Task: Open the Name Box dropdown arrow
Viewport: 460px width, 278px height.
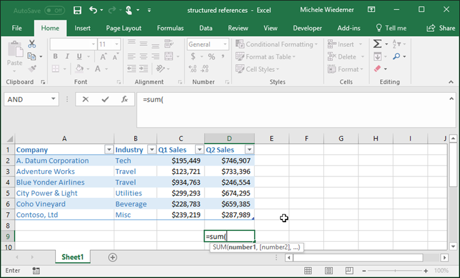Action: click(x=53, y=99)
